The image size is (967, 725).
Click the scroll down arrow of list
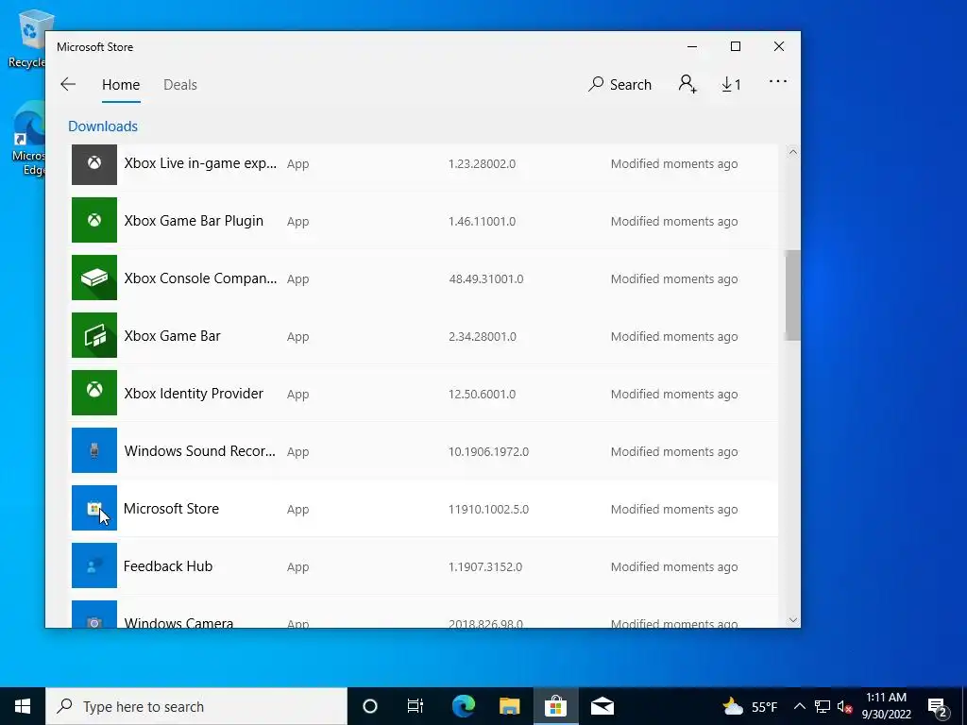pyautogui.click(x=793, y=620)
